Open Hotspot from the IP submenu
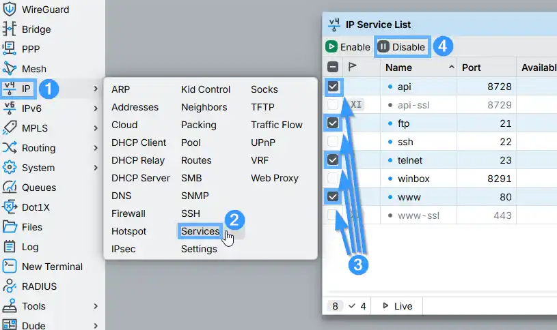Viewport: 557px width, 330px height. coord(128,231)
